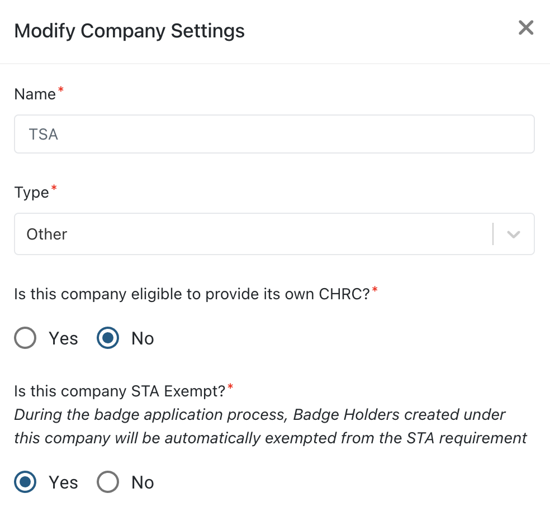Click the TSA text in the Name box
The image size is (550, 517).
click(43, 134)
